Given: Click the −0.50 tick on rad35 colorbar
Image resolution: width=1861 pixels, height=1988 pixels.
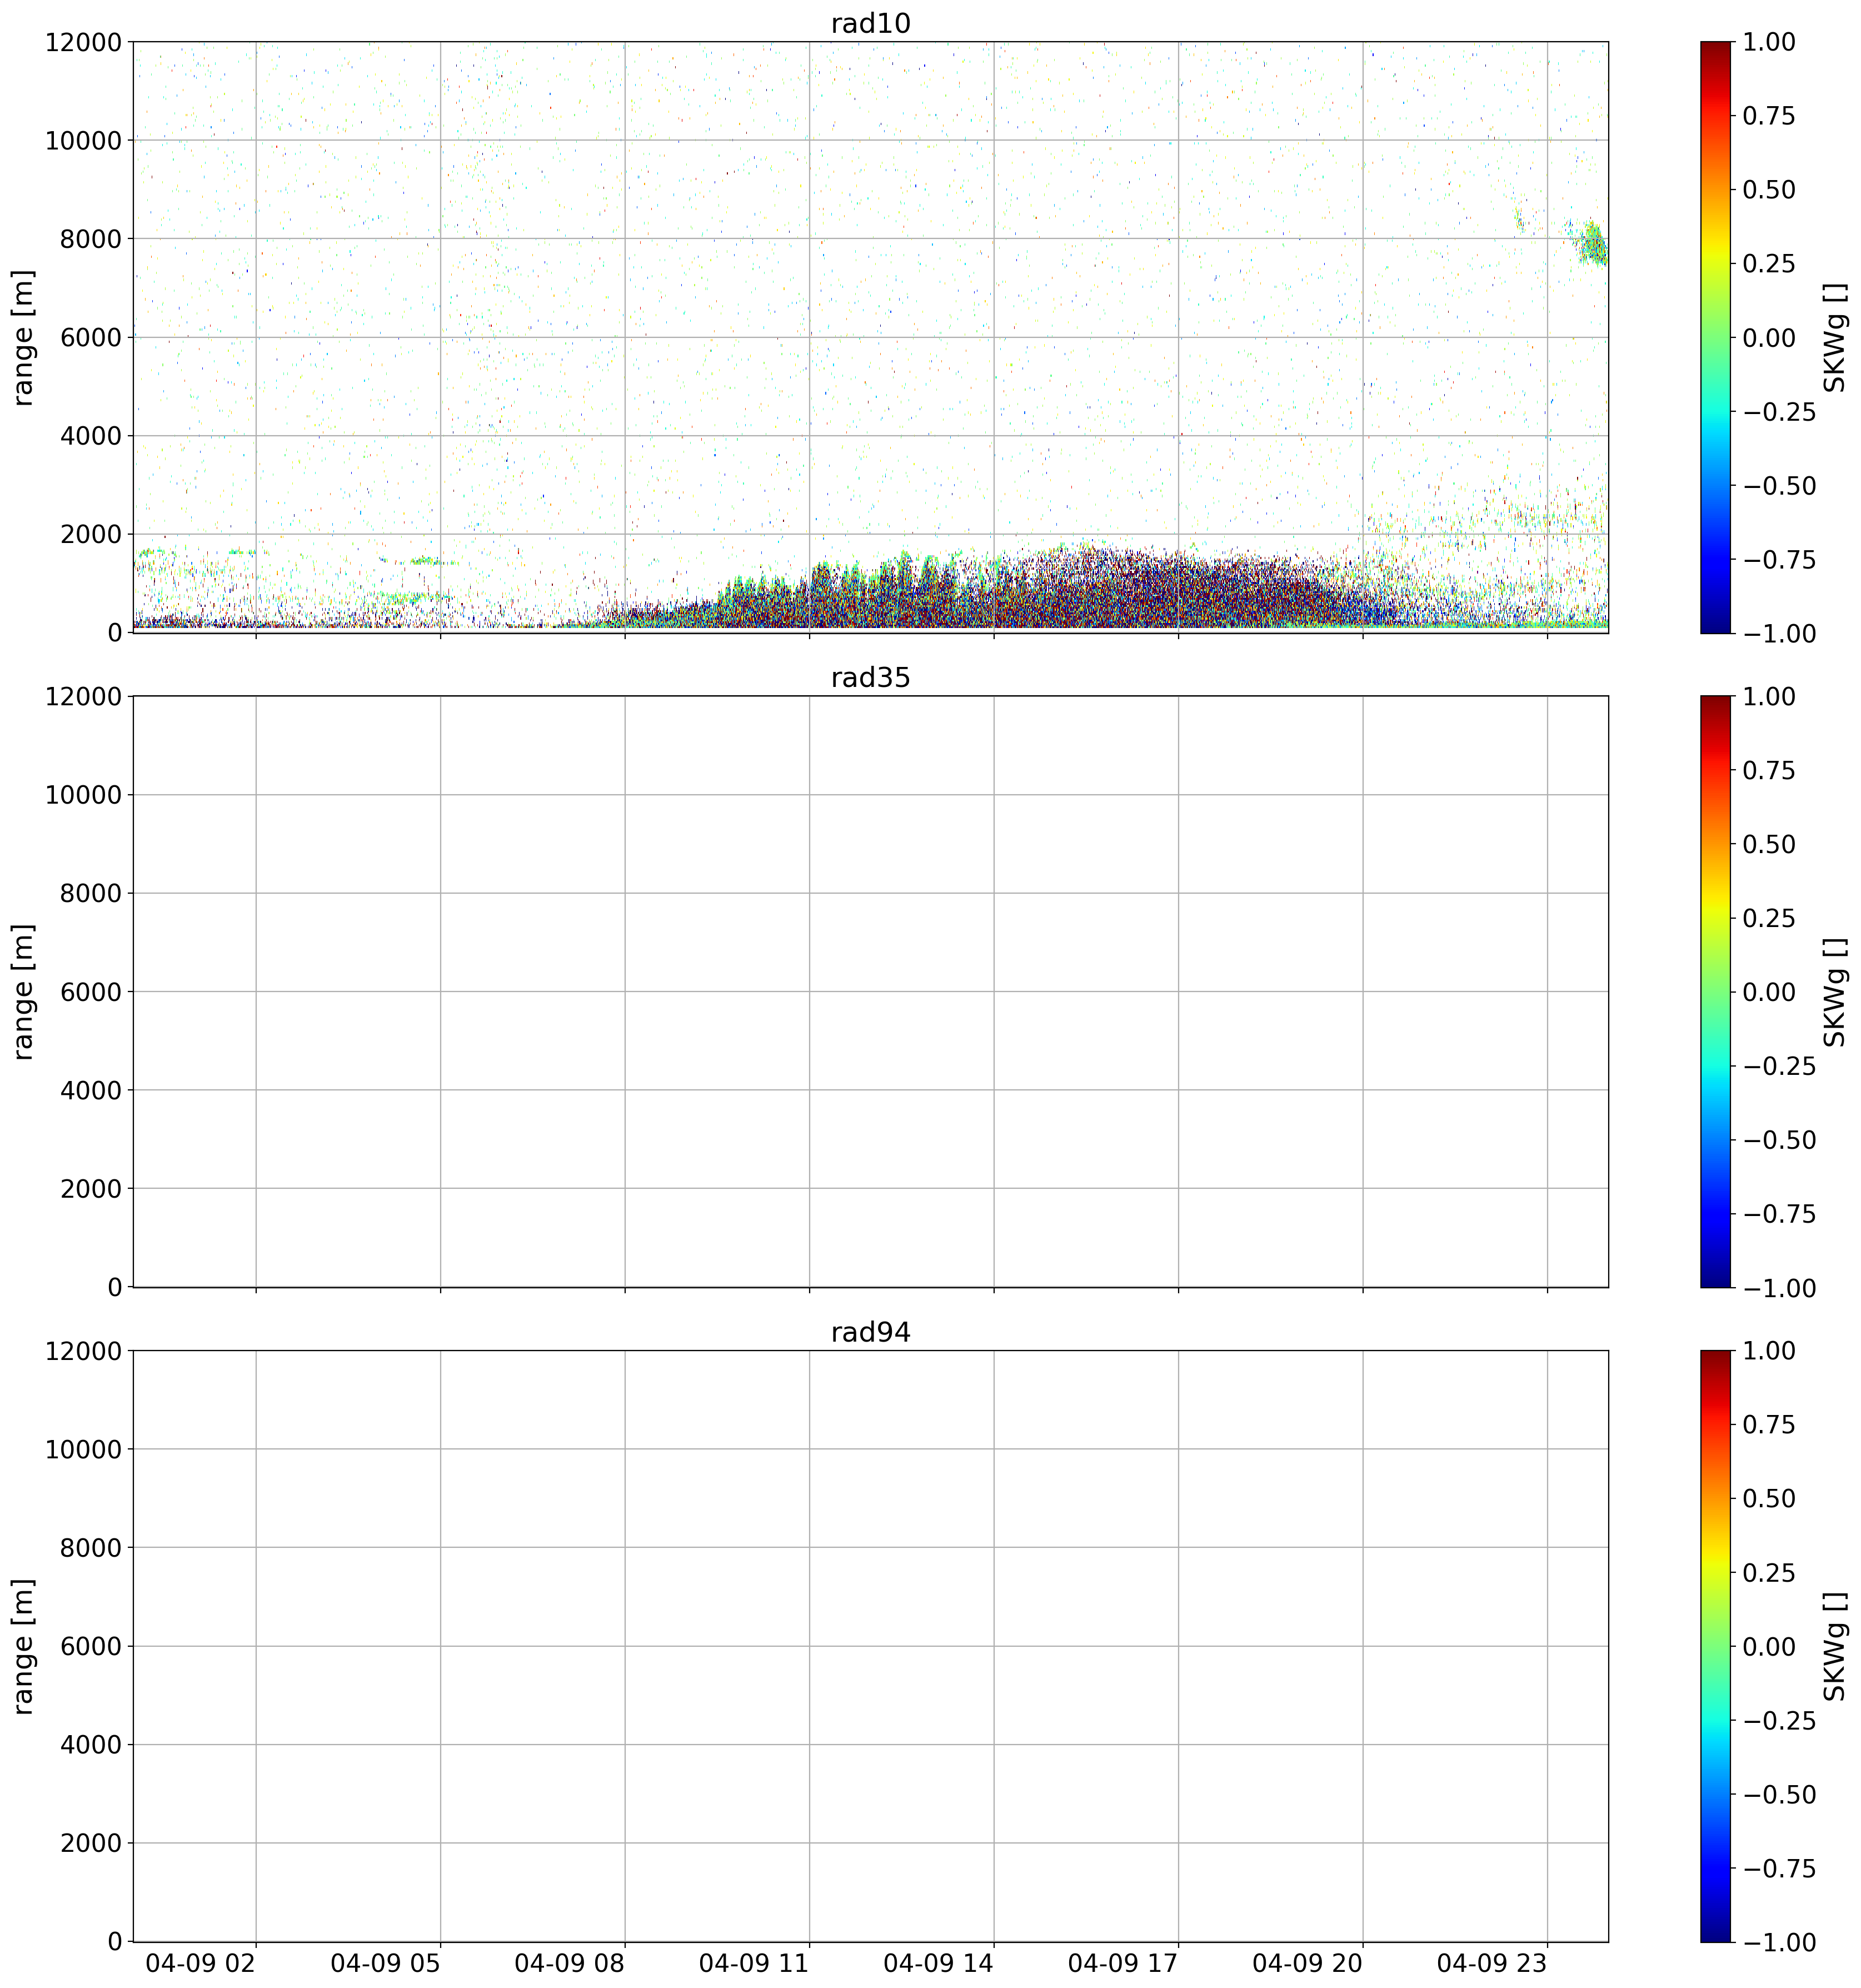Looking at the screenshot, I should (x=1779, y=1140).
